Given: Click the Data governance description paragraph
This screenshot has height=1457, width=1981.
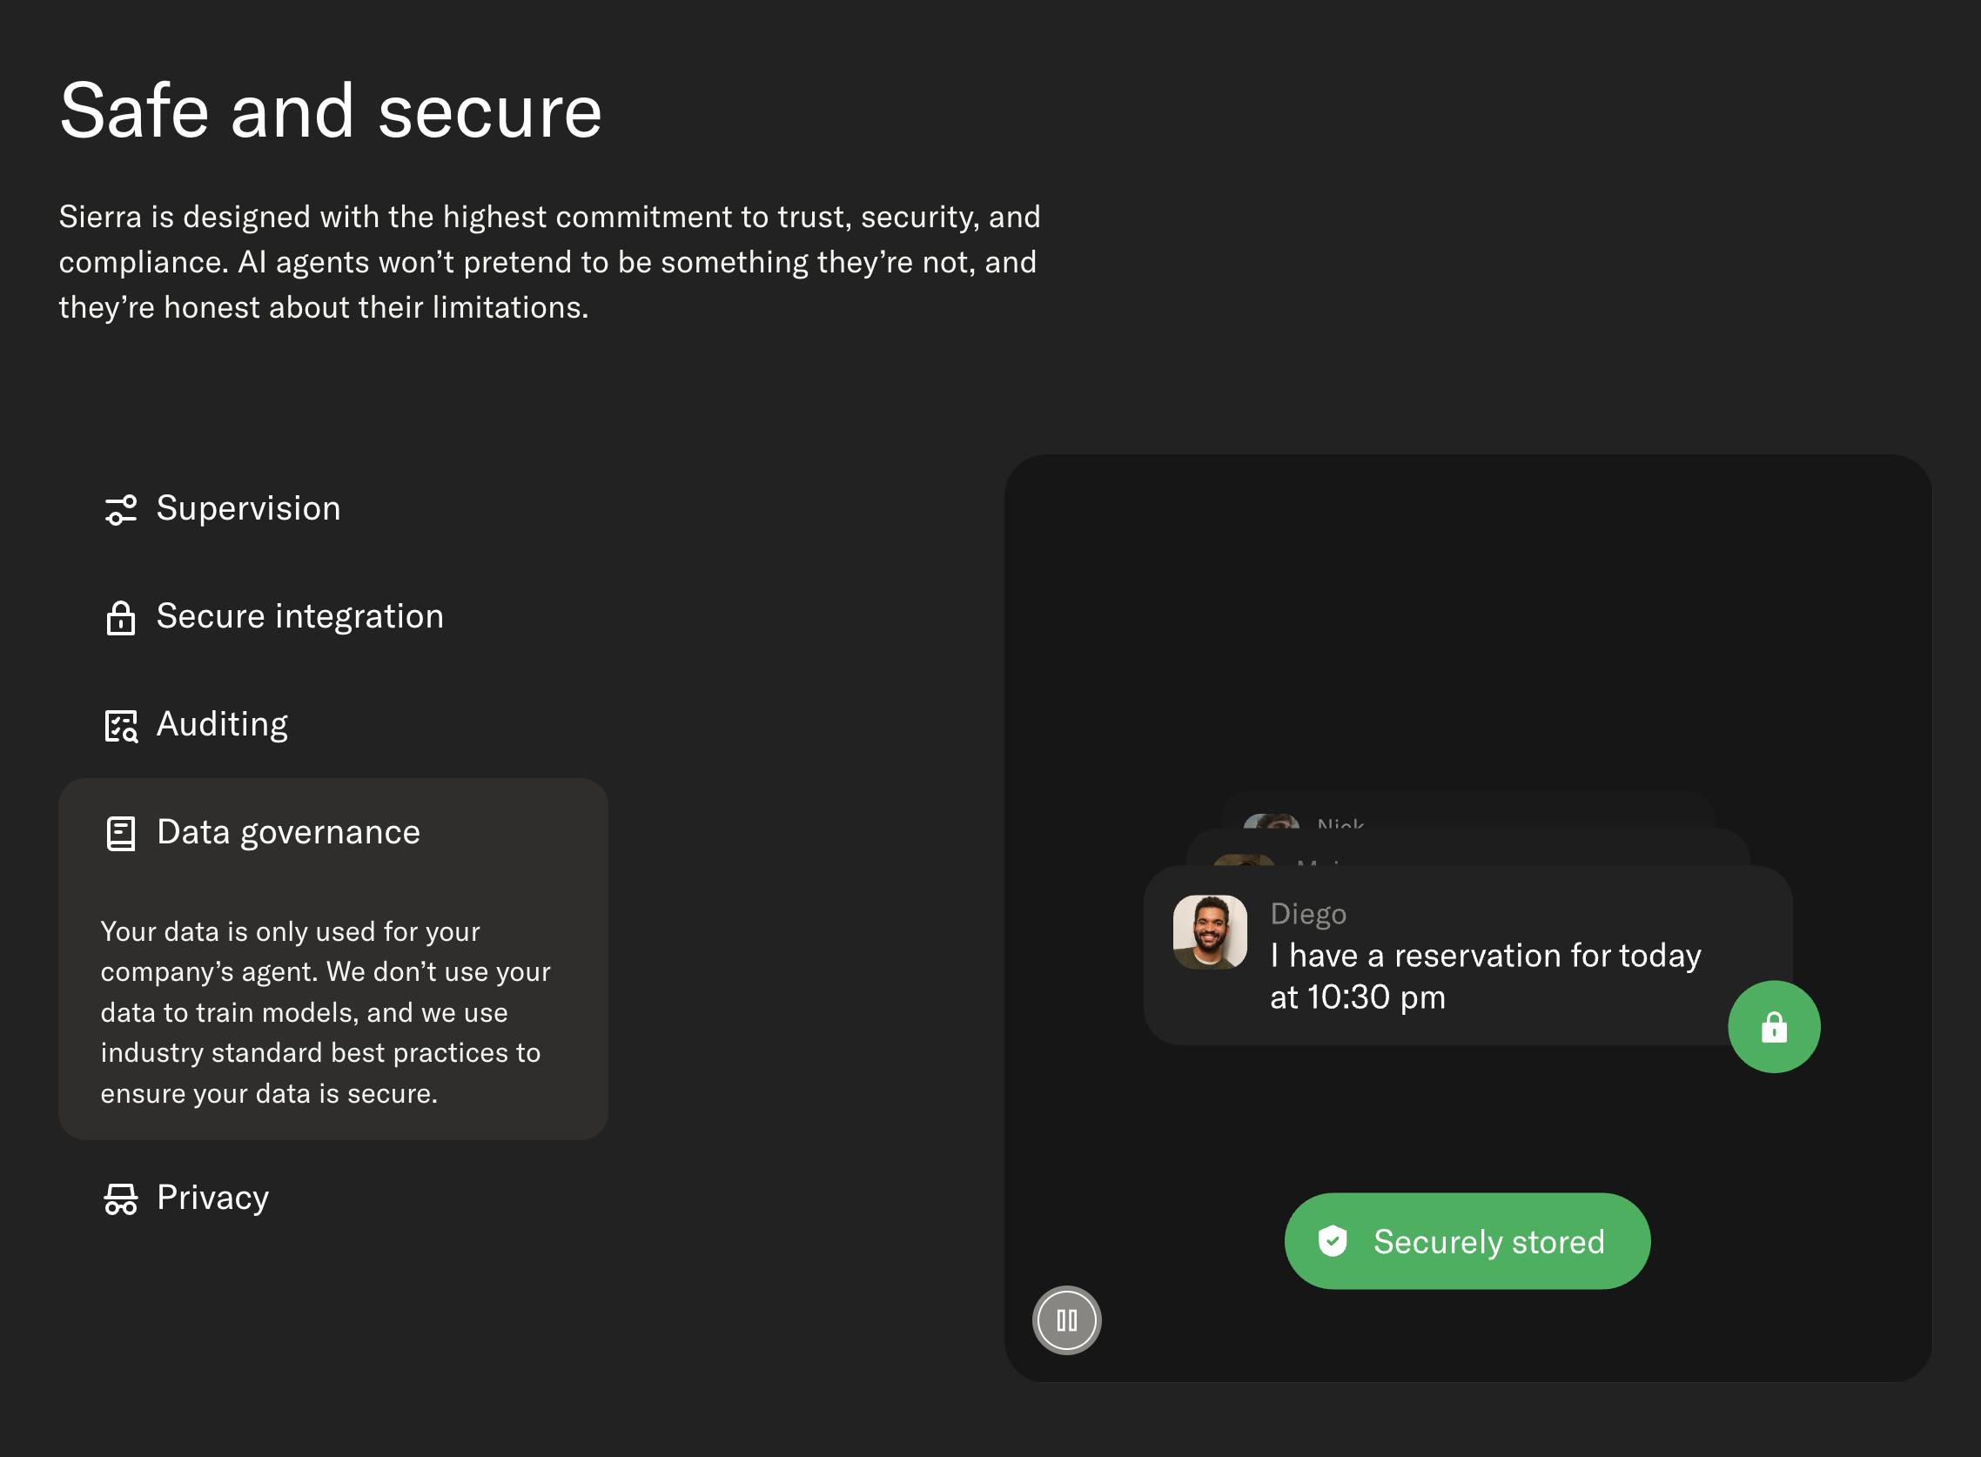Looking at the screenshot, I should [x=326, y=1012].
